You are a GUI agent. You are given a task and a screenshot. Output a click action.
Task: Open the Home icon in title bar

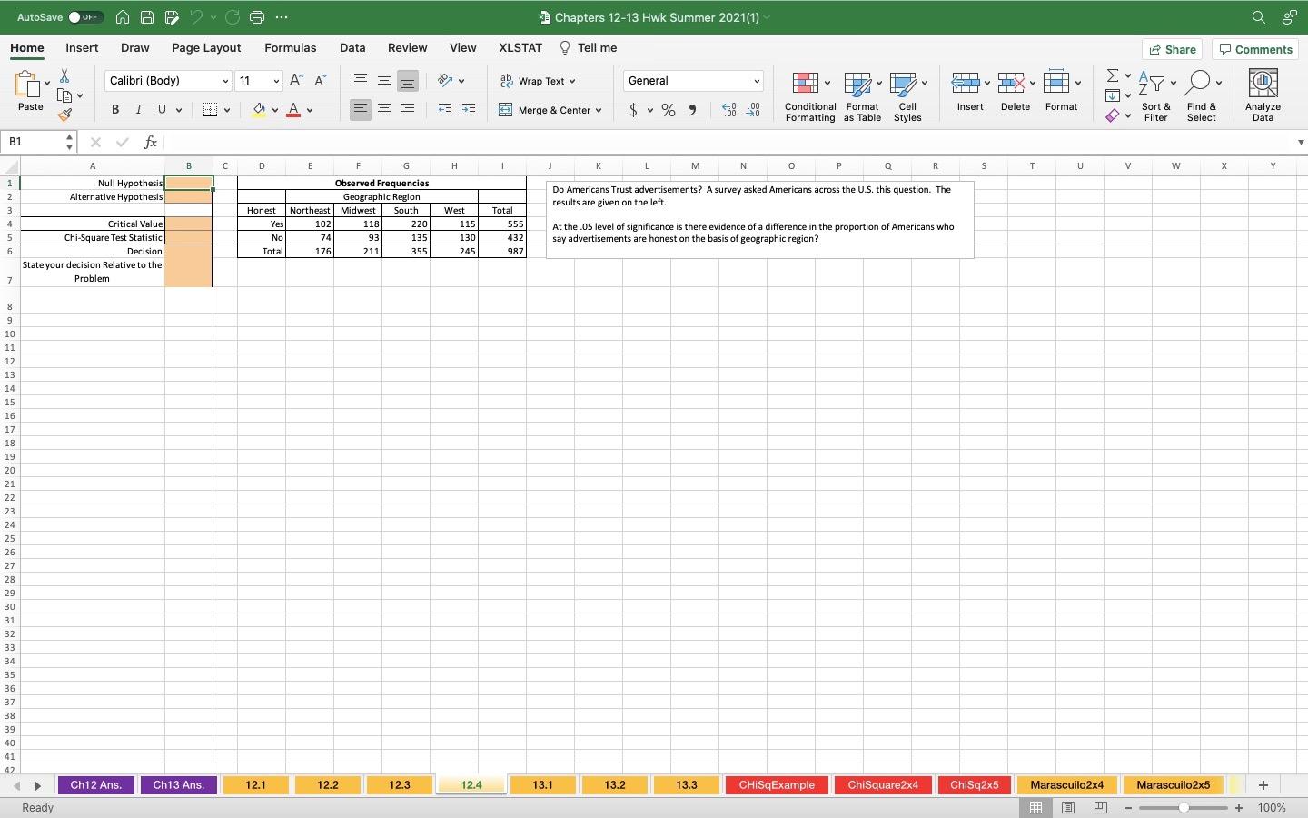click(122, 17)
